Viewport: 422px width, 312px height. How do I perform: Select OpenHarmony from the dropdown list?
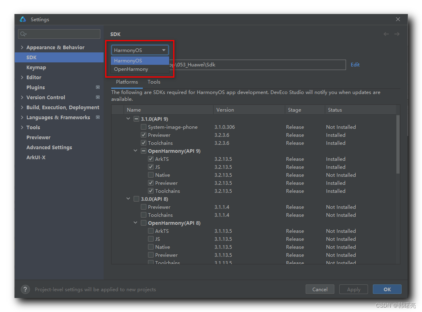pos(131,69)
